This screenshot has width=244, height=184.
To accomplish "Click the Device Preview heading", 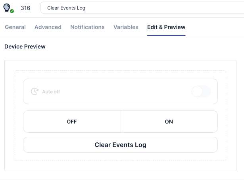I will (x=25, y=46).
